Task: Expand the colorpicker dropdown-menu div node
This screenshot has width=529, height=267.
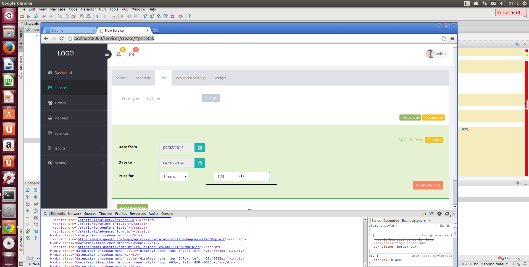Action: click(x=51, y=235)
